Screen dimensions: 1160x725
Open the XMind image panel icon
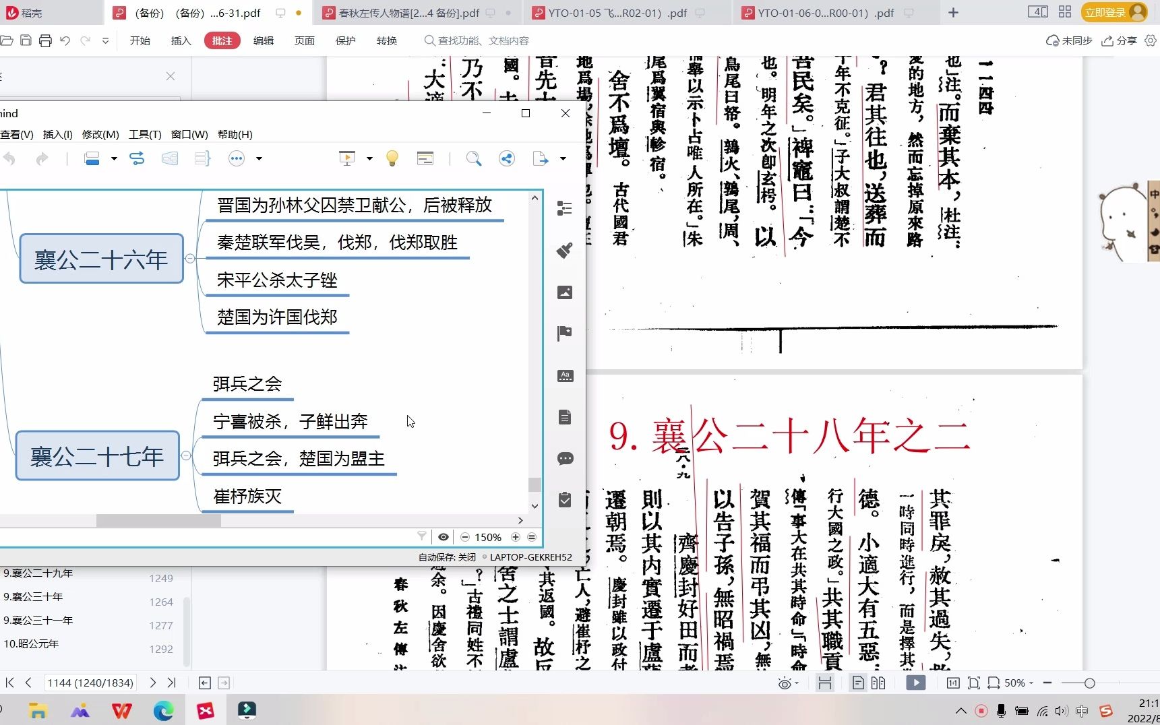pos(565,292)
